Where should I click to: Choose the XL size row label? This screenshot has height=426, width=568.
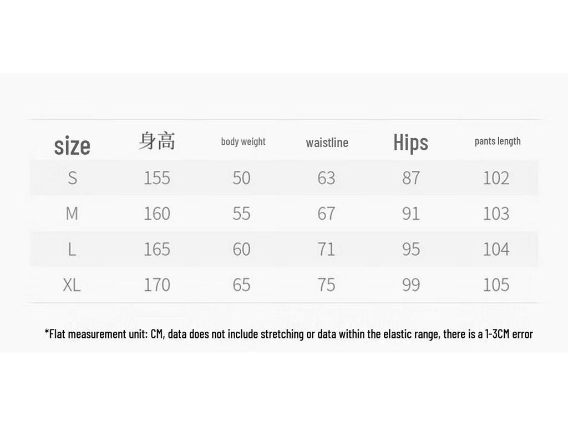(x=72, y=285)
